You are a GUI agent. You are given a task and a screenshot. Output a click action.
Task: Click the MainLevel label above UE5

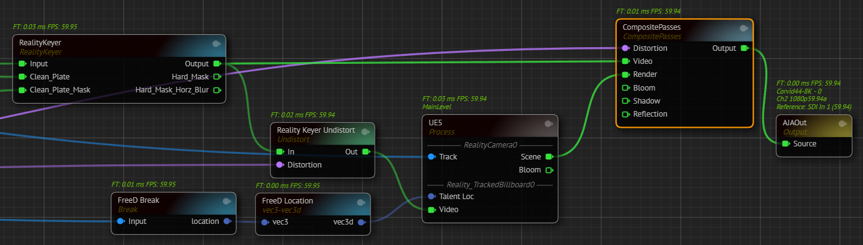click(x=436, y=107)
